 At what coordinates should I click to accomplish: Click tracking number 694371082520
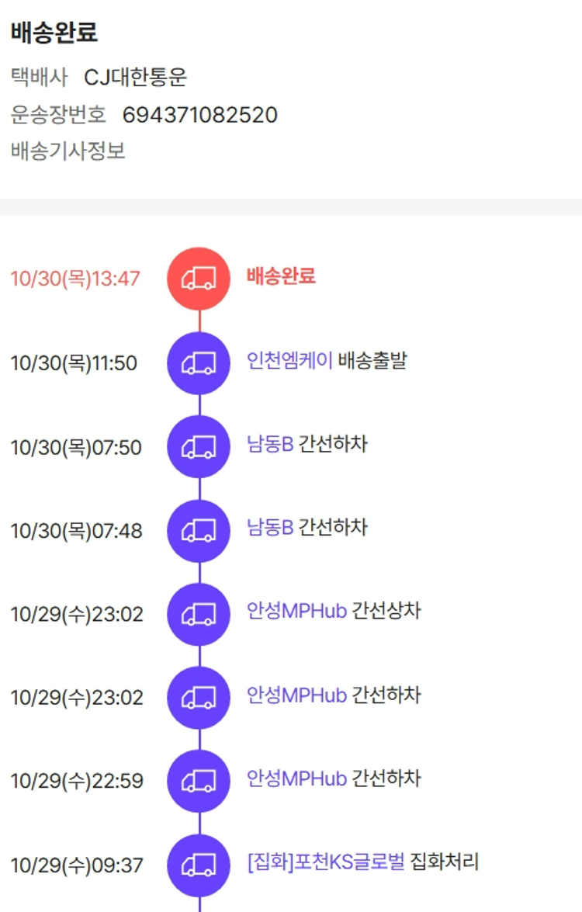[x=199, y=116]
